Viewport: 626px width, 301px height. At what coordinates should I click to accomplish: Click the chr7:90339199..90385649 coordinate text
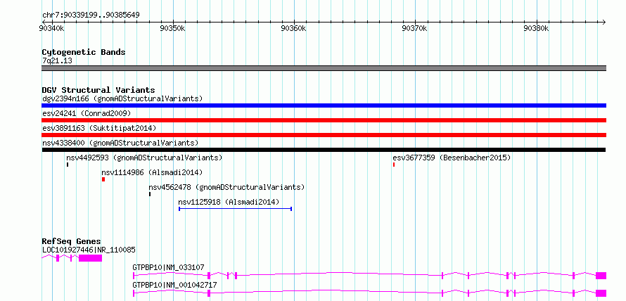91,15
